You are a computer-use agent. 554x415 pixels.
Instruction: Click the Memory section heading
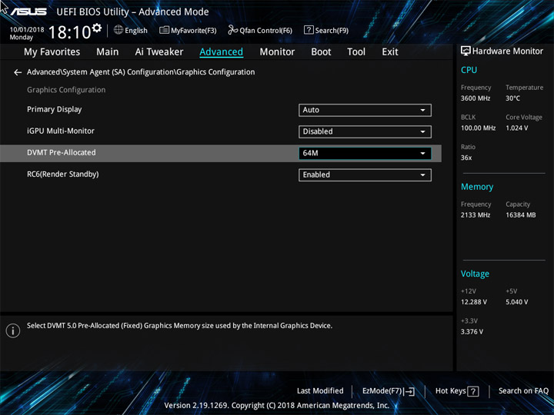[477, 187]
